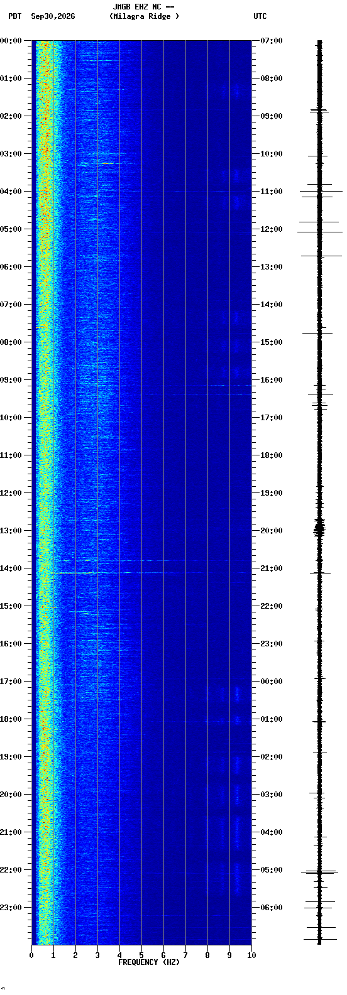Click the UTC '15:00' time label
Image resolution: width=347 pixels, height=995 pixels.
[272, 342]
